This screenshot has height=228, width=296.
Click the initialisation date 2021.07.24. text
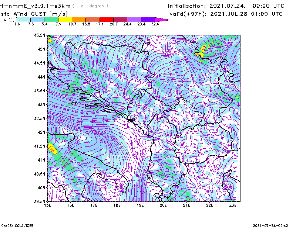(x=228, y=6)
